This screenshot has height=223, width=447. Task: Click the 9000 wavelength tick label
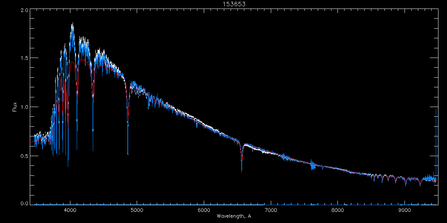coord(405,210)
